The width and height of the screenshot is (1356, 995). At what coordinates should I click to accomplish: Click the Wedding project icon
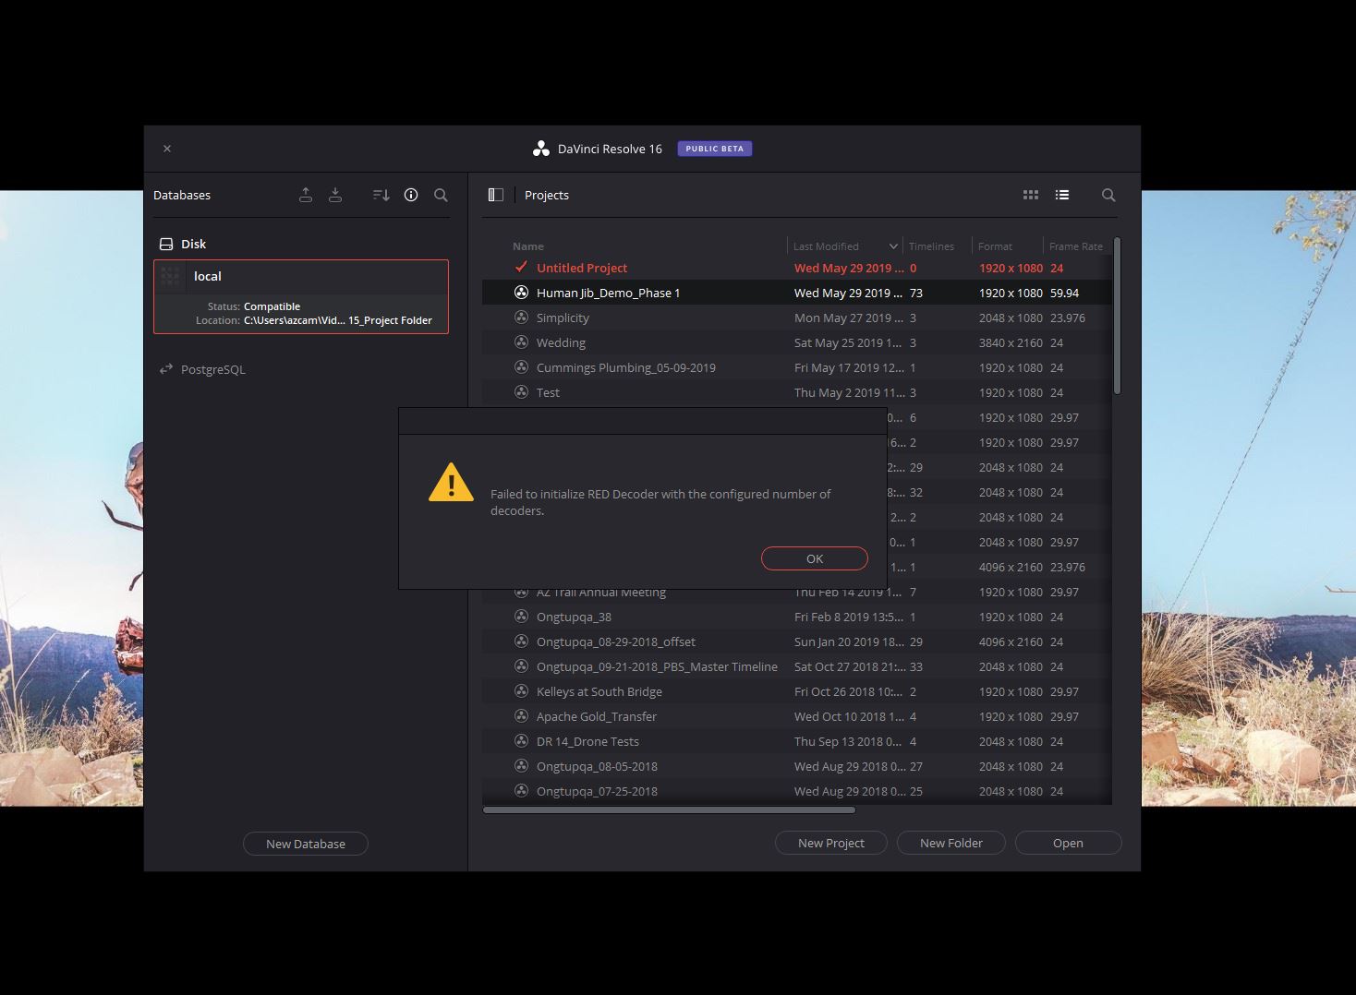point(521,342)
